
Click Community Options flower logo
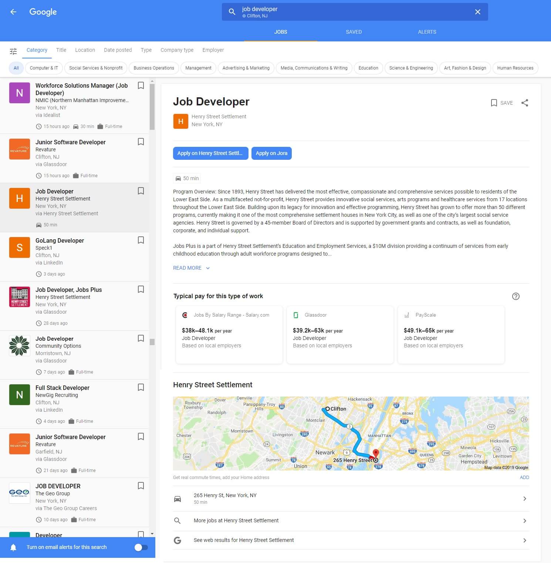point(20,345)
